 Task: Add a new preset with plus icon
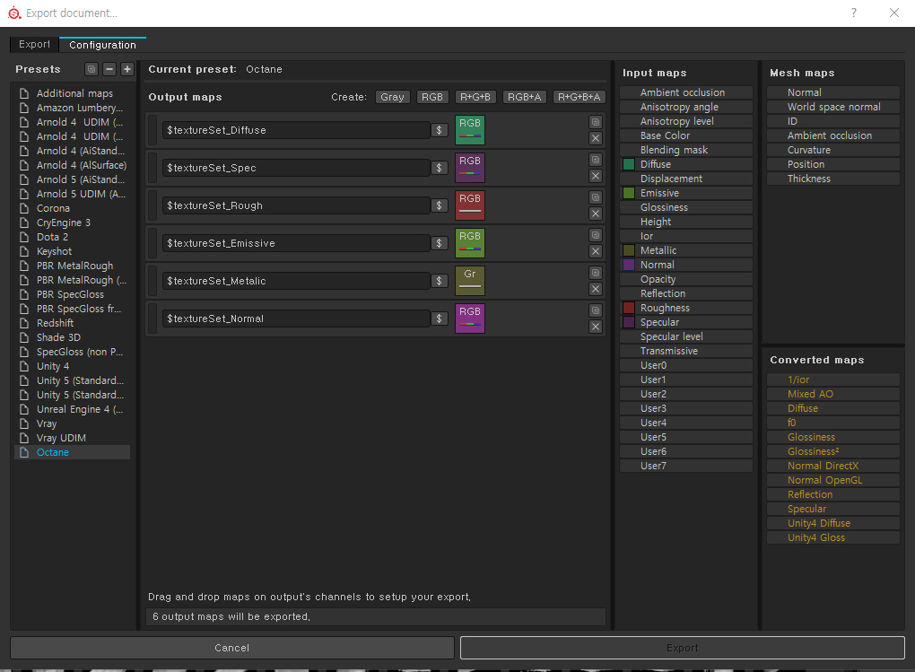click(126, 69)
